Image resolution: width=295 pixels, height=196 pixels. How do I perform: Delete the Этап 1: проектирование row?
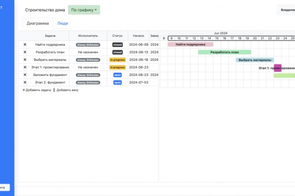25,67
